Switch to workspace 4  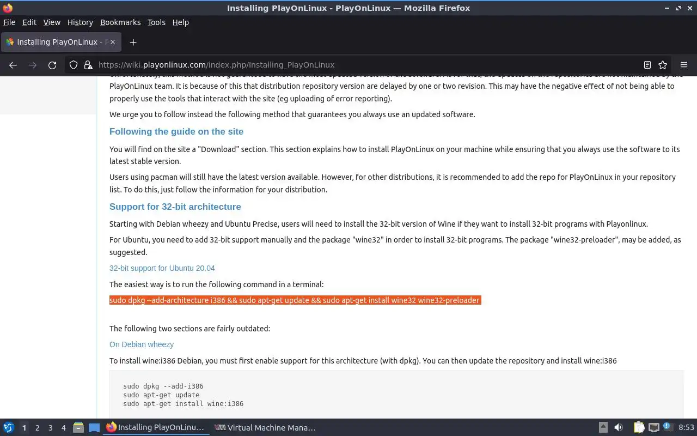coord(63,428)
